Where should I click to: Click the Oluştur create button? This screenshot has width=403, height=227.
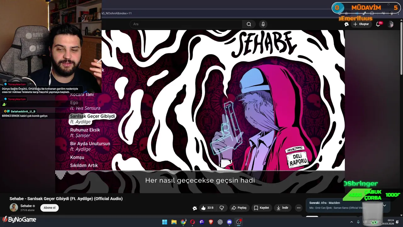click(x=361, y=24)
